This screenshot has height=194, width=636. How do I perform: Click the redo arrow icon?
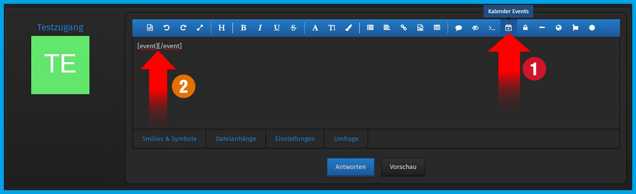(183, 28)
